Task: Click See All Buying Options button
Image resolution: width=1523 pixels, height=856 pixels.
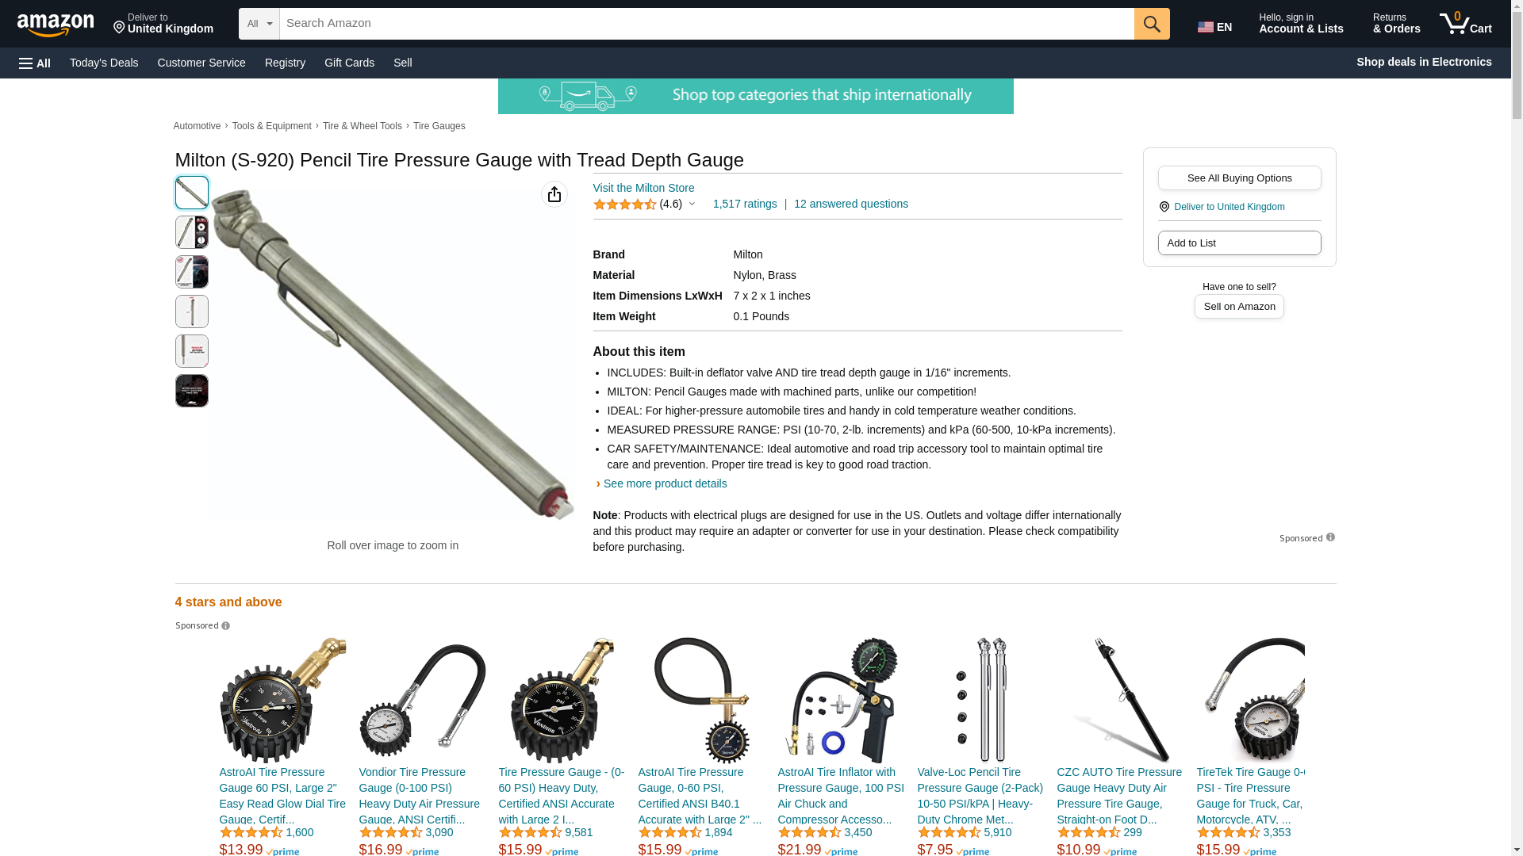Action: point(1239,178)
